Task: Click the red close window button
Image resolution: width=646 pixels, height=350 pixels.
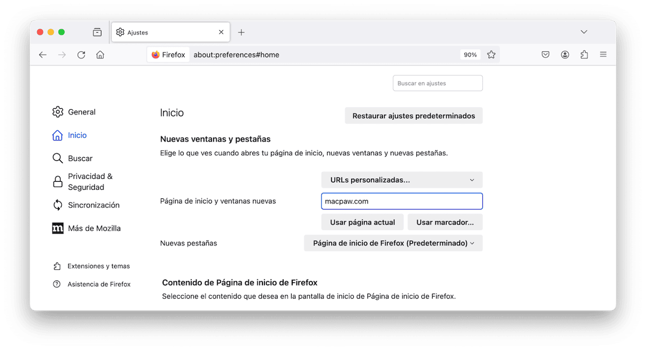Action: coord(40,32)
